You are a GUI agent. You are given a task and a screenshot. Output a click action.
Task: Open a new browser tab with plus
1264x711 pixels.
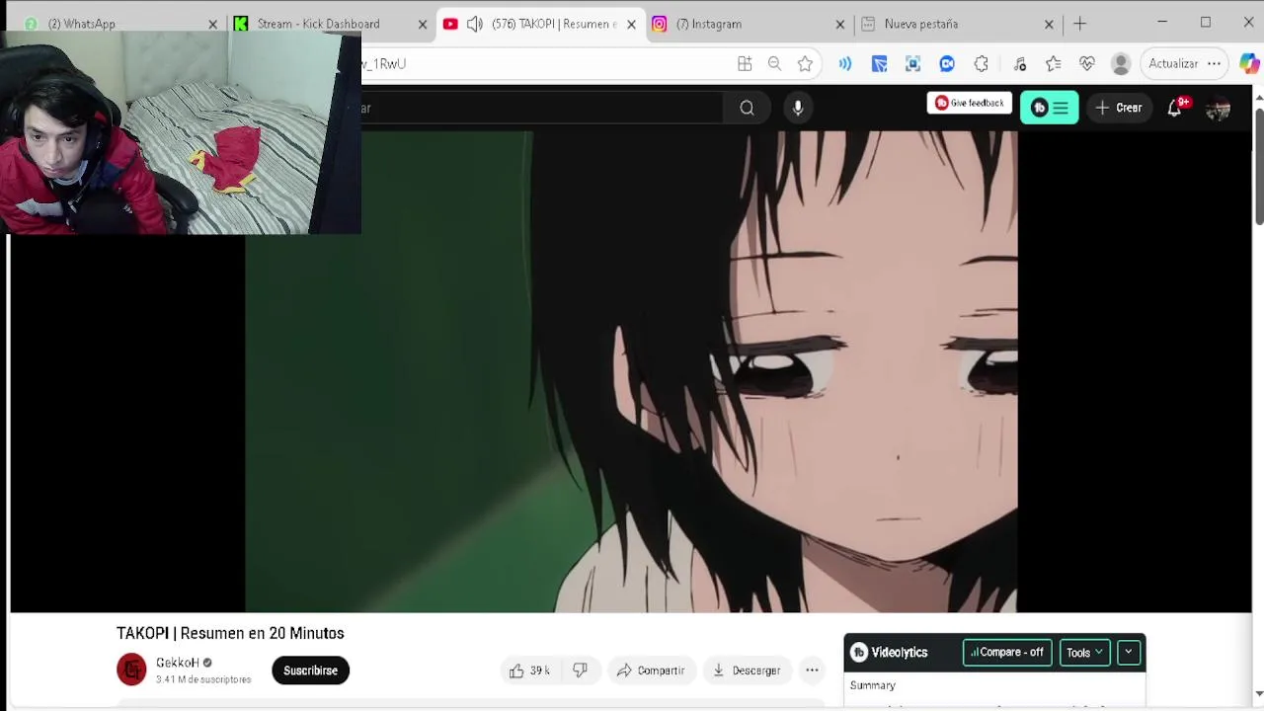pyautogui.click(x=1079, y=24)
